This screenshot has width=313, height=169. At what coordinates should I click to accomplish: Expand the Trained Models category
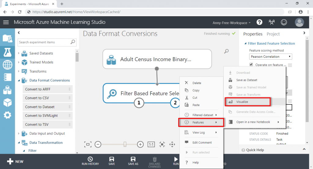pos(19,62)
